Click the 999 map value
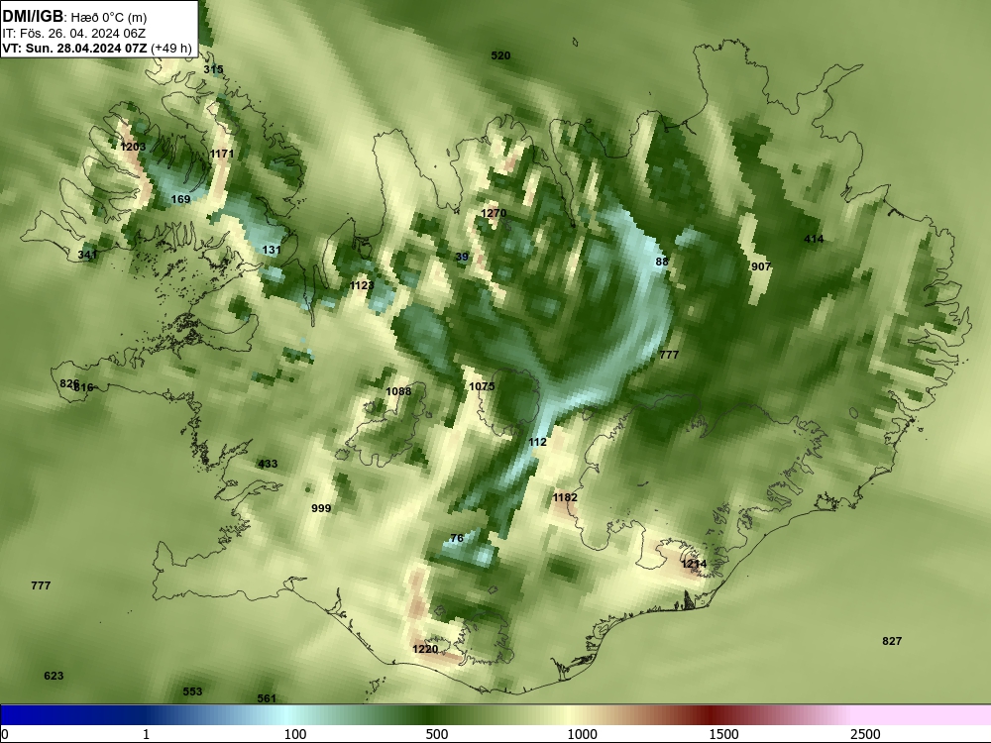 [x=321, y=508]
